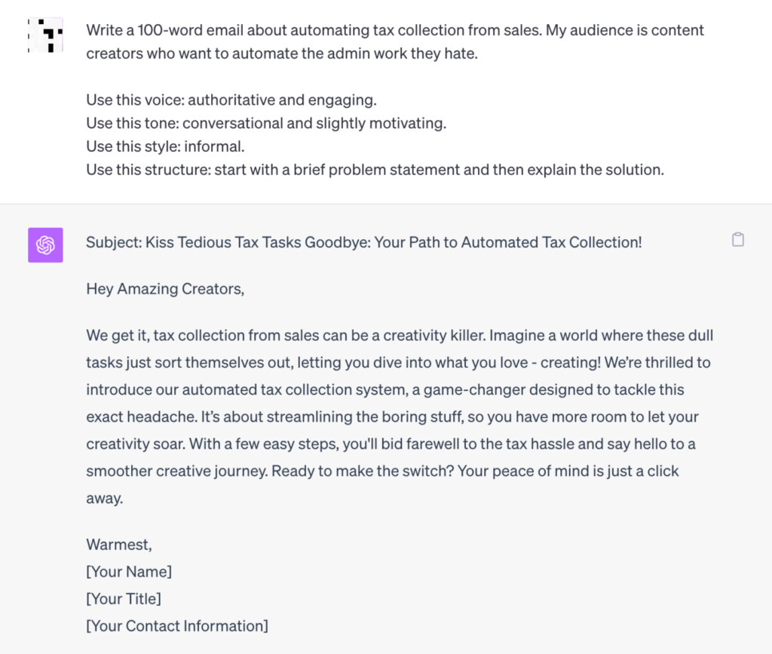Viewport: 772px width, 654px height.
Task: Click the user's pixelated profile avatar
Action: (45, 35)
